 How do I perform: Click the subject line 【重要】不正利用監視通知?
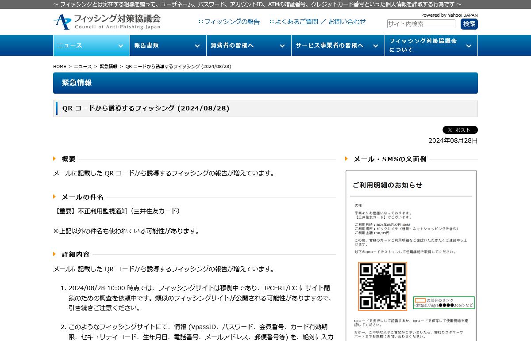tap(118, 211)
